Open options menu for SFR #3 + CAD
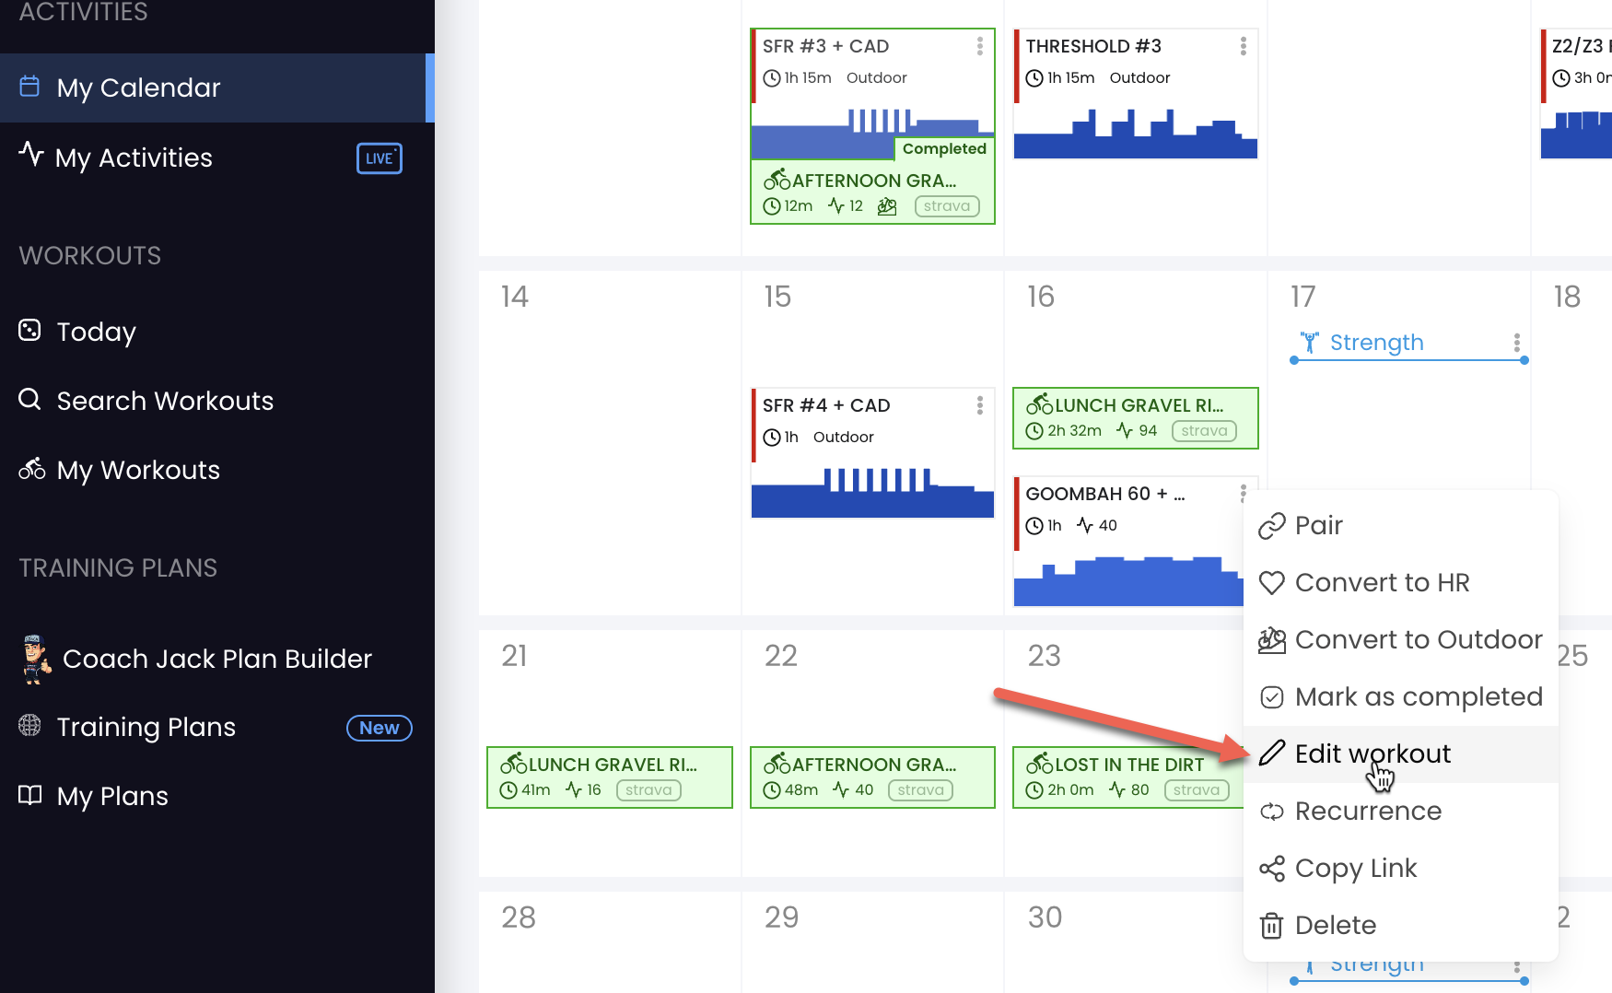Screen dimensions: 1612x993 (x=979, y=46)
